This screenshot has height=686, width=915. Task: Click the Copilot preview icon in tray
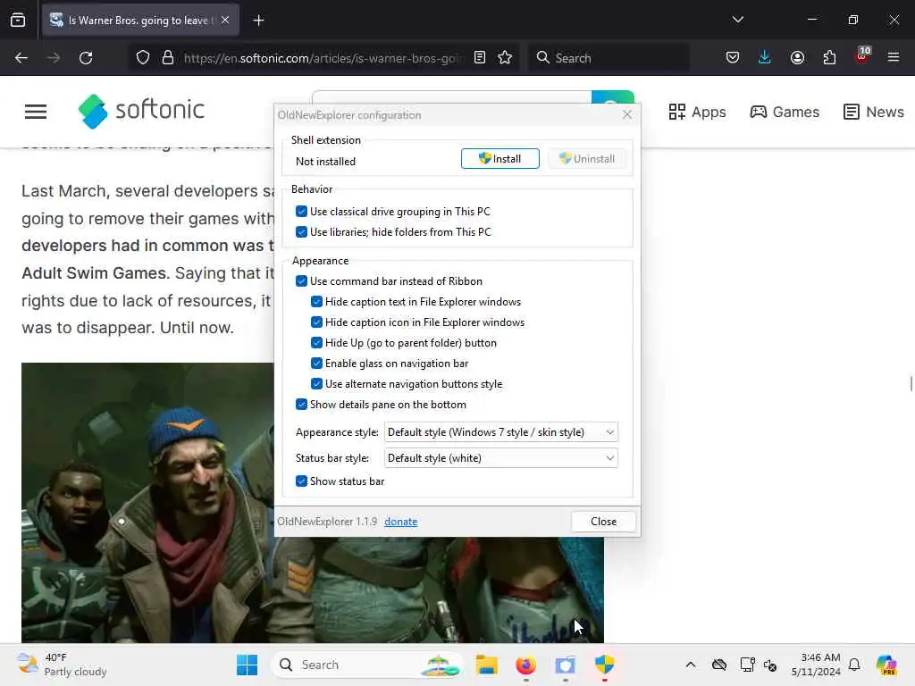point(886,665)
